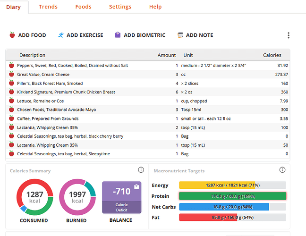The width and height of the screenshot is (306, 236).
Task: Switch to the Diary tab
Action: [14, 7]
